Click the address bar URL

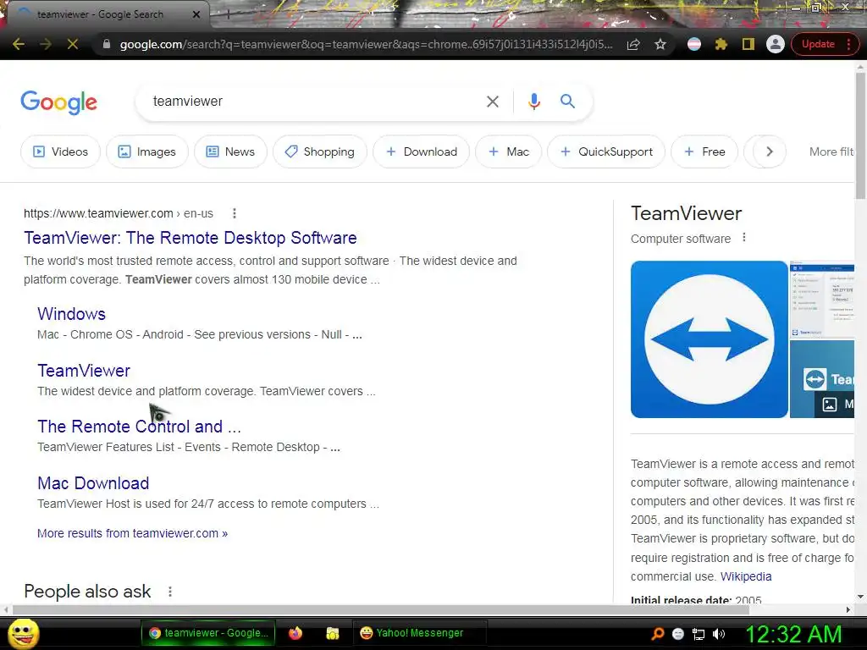366,44
